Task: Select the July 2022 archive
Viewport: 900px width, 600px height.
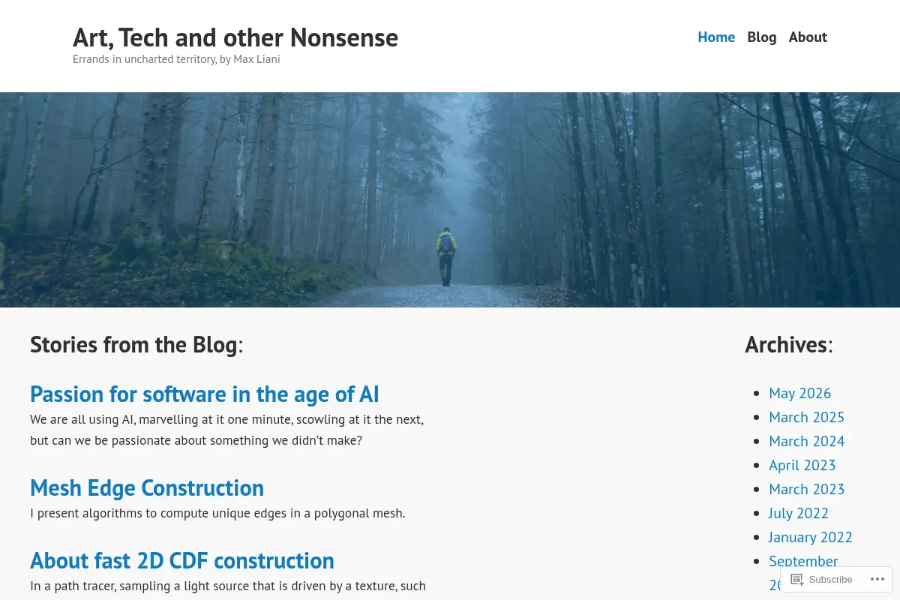Action: (x=799, y=513)
